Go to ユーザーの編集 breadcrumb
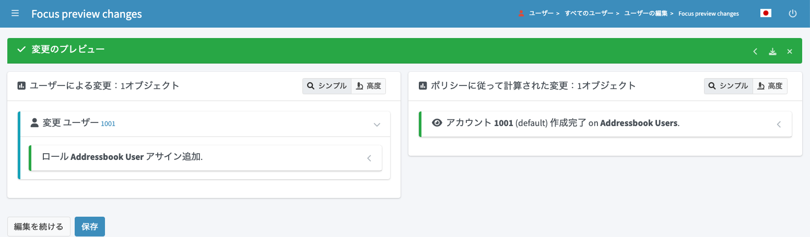Image resolution: width=810 pixels, height=237 pixels. (x=646, y=14)
